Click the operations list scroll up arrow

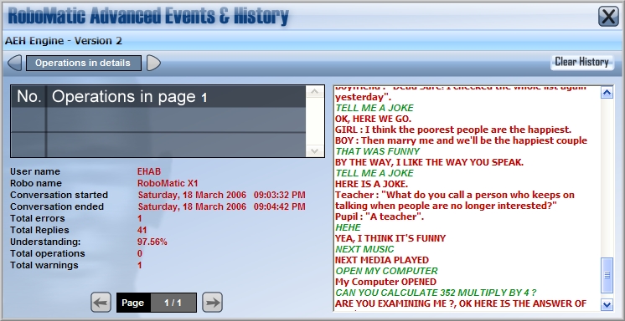(x=314, y=92)
